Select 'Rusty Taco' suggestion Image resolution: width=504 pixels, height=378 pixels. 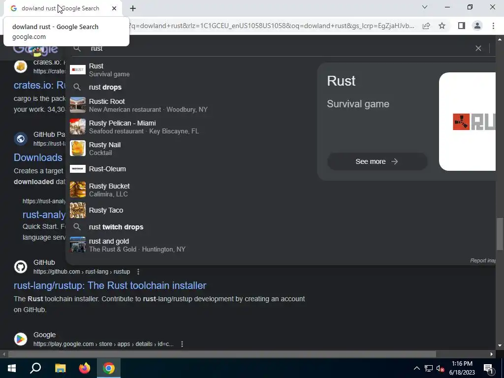click(x=190, y=210)
